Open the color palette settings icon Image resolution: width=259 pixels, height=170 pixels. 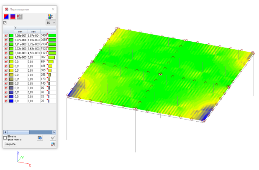[x=51, y=16]
